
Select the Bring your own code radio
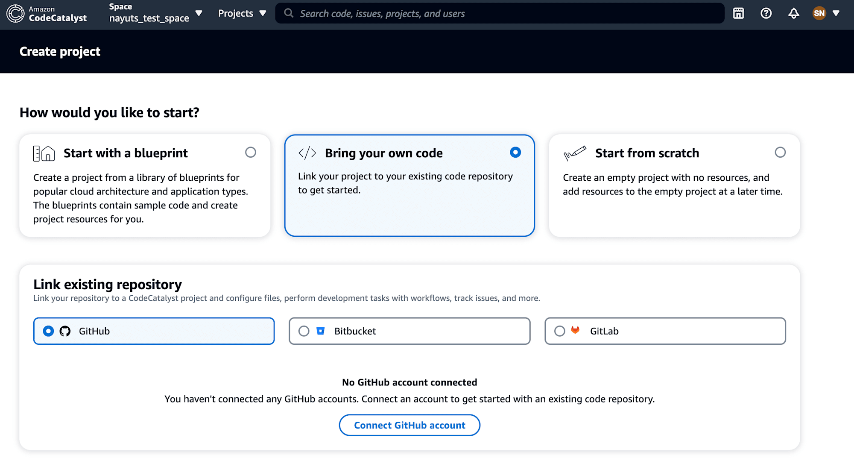click(x=515, y=153)
